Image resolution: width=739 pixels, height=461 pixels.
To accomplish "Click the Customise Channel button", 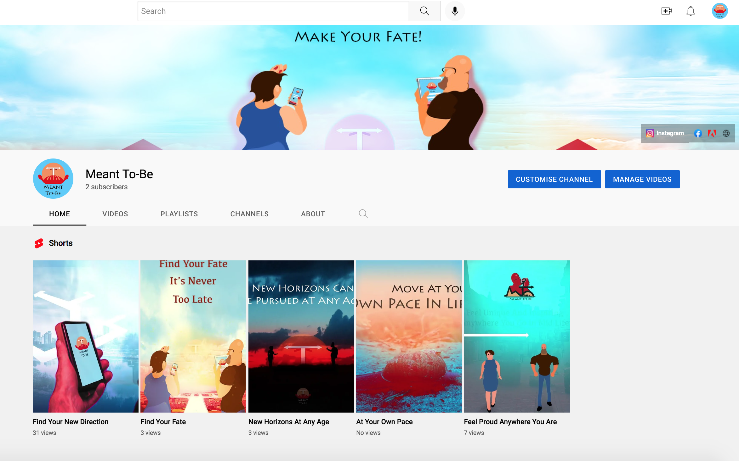I will coord(554,179).
